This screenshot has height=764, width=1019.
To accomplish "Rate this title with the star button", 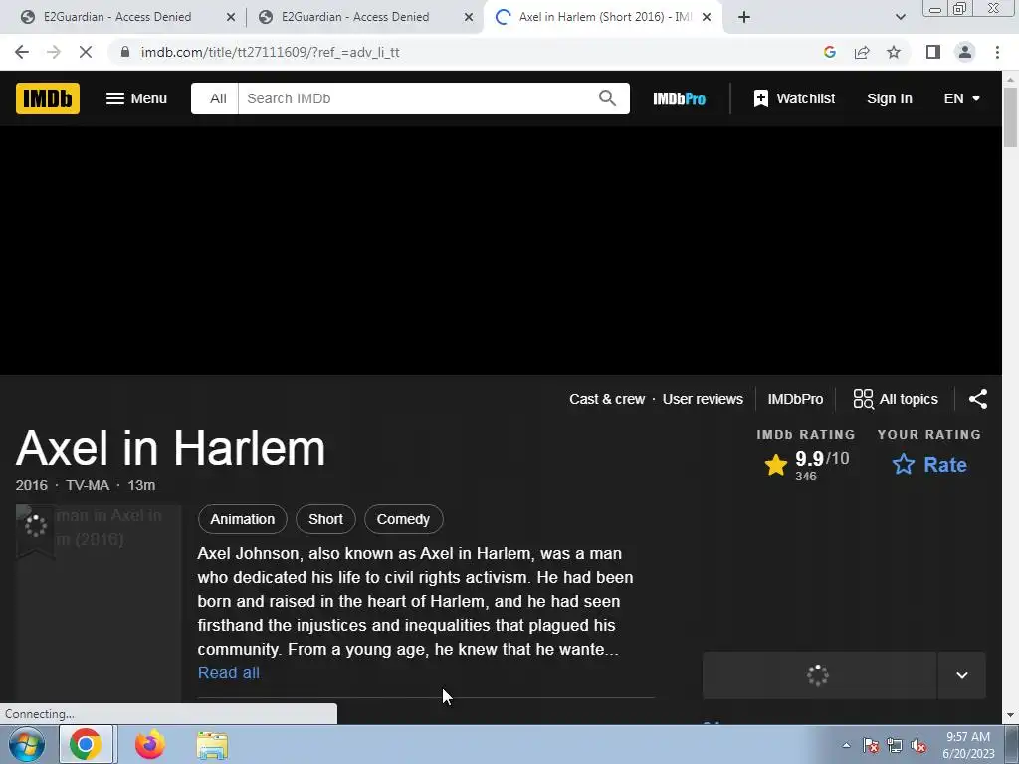I will click(929, 465).
